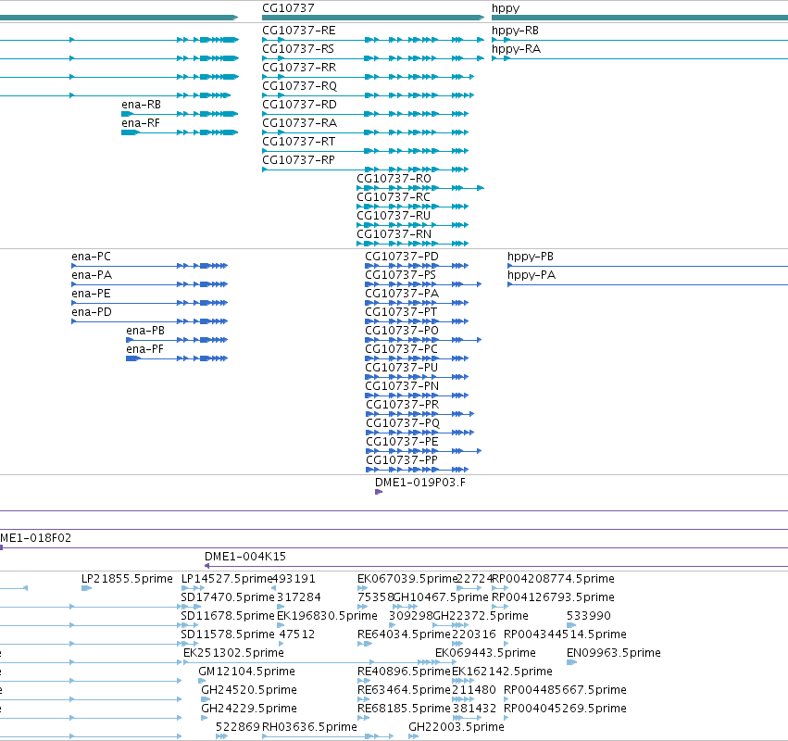The width and height of the screenshot is (788, 741).
Task: Select EST RP004485667.5prime
Action: (x=565, y=690)
